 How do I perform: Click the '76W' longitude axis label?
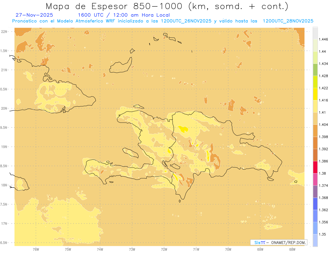pos(36,249)
